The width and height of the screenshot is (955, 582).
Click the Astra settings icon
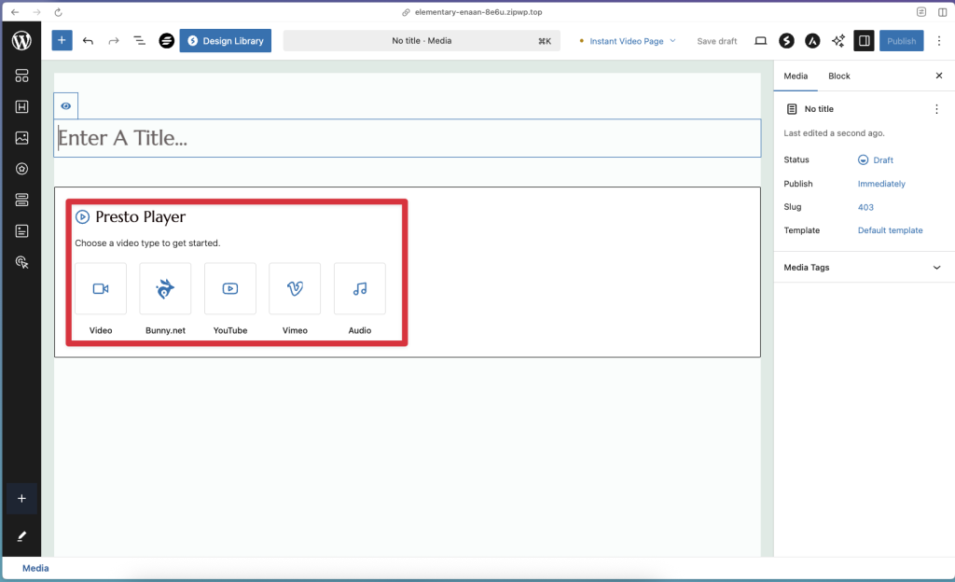coord(812,41)
